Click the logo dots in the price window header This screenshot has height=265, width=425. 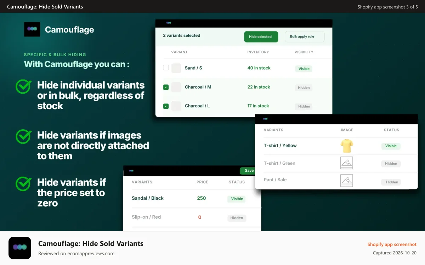pyautogui.click(x=131, y=171)
